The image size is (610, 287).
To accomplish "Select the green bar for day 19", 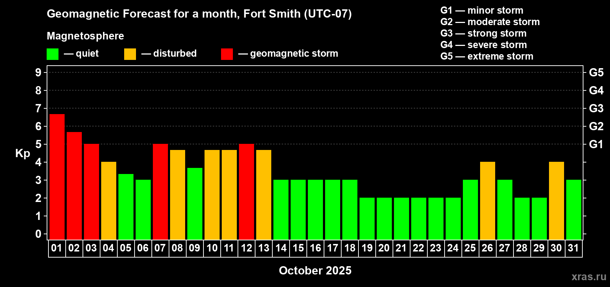I will click(367, 219).
